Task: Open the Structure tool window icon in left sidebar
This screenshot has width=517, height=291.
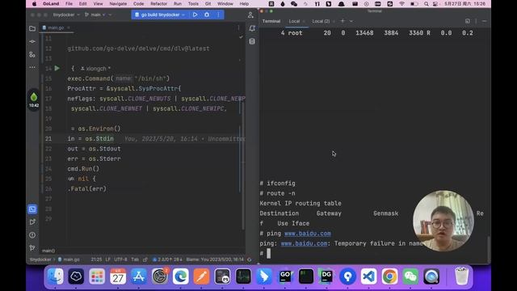Action: click(32, 54)
